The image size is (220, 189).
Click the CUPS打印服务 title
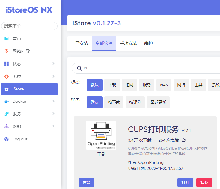153,129
